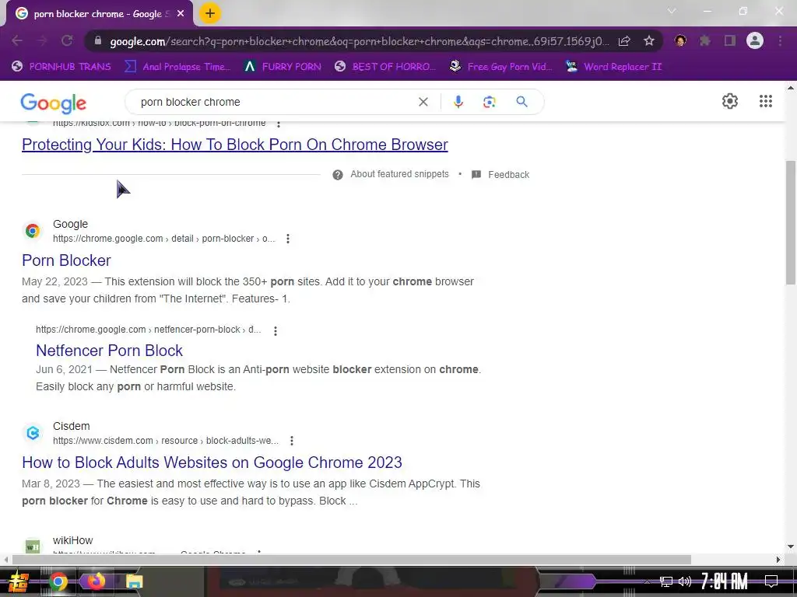Viewport: 797px width, 597px height.
Task: Open the Start menu button
Action: [x=19, y=581]
